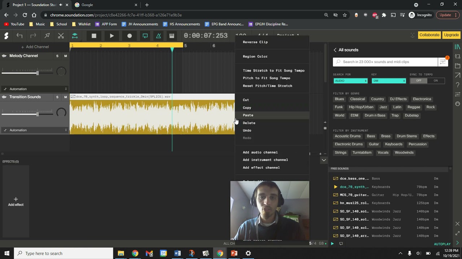The height and width of the screenshot is (259, 462).
Task: Open the routing sidebar icon
Action: (457, 56)
